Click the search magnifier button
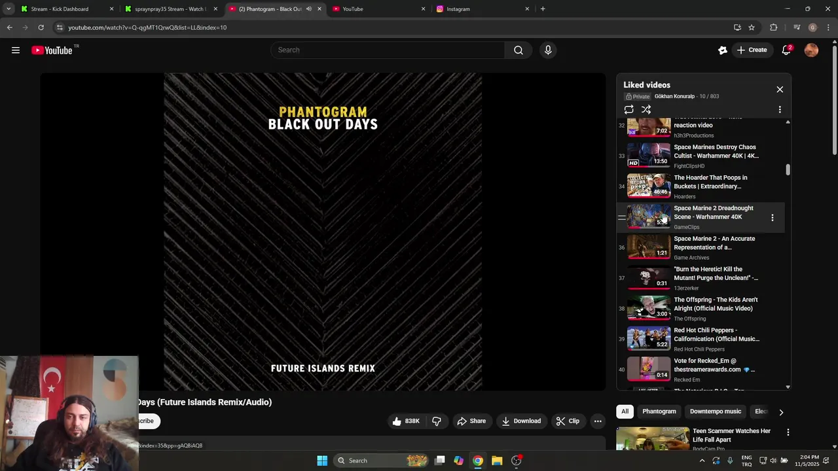 pos(519,50)
